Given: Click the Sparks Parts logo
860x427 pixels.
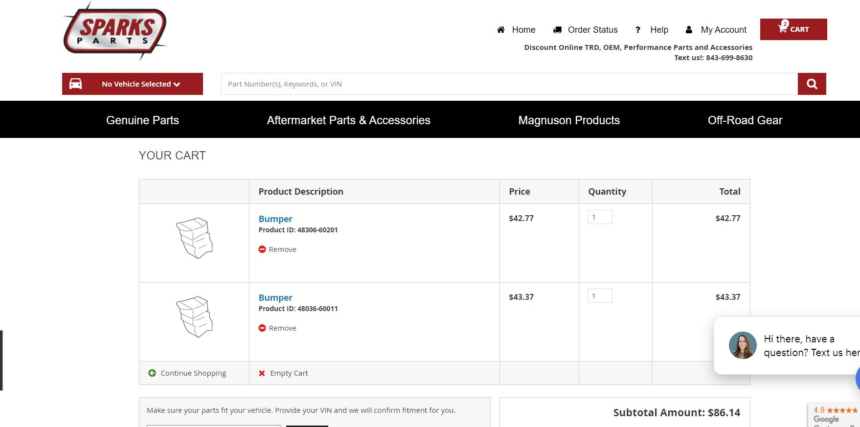Looking at the screenshot, I should pos(115,32).
